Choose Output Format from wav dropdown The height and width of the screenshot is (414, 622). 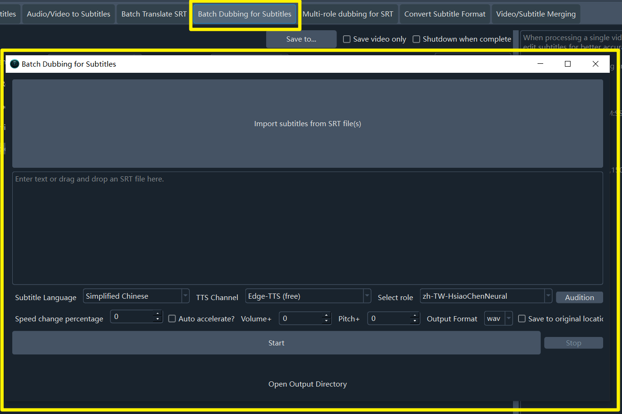pos(499,319)
